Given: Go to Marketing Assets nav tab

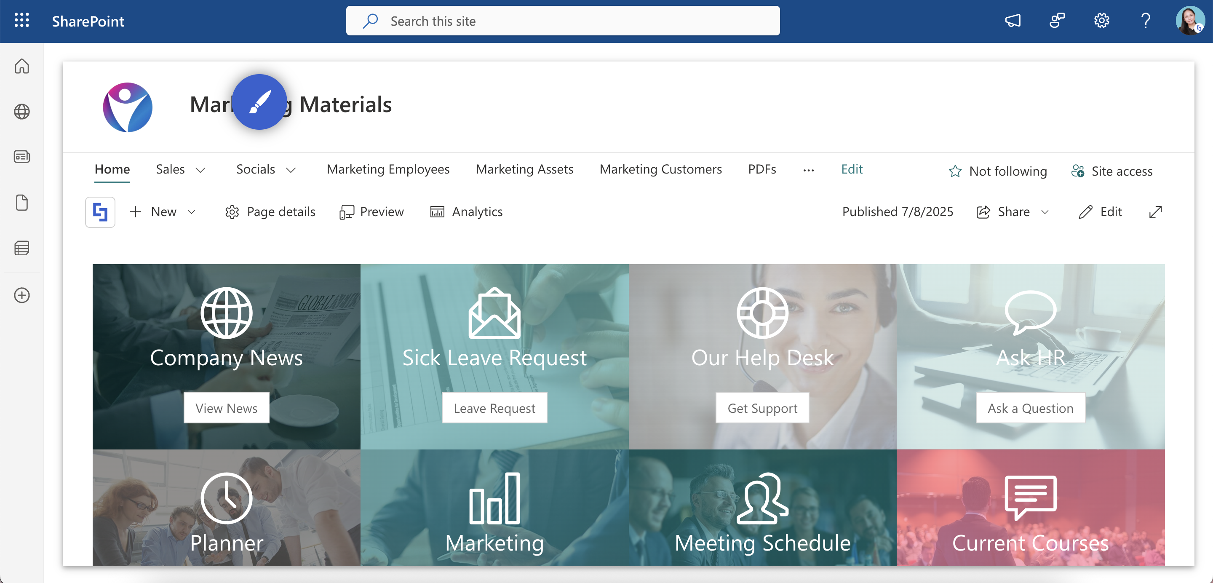Looking at the screenshot, I should (x=524, y=169).
